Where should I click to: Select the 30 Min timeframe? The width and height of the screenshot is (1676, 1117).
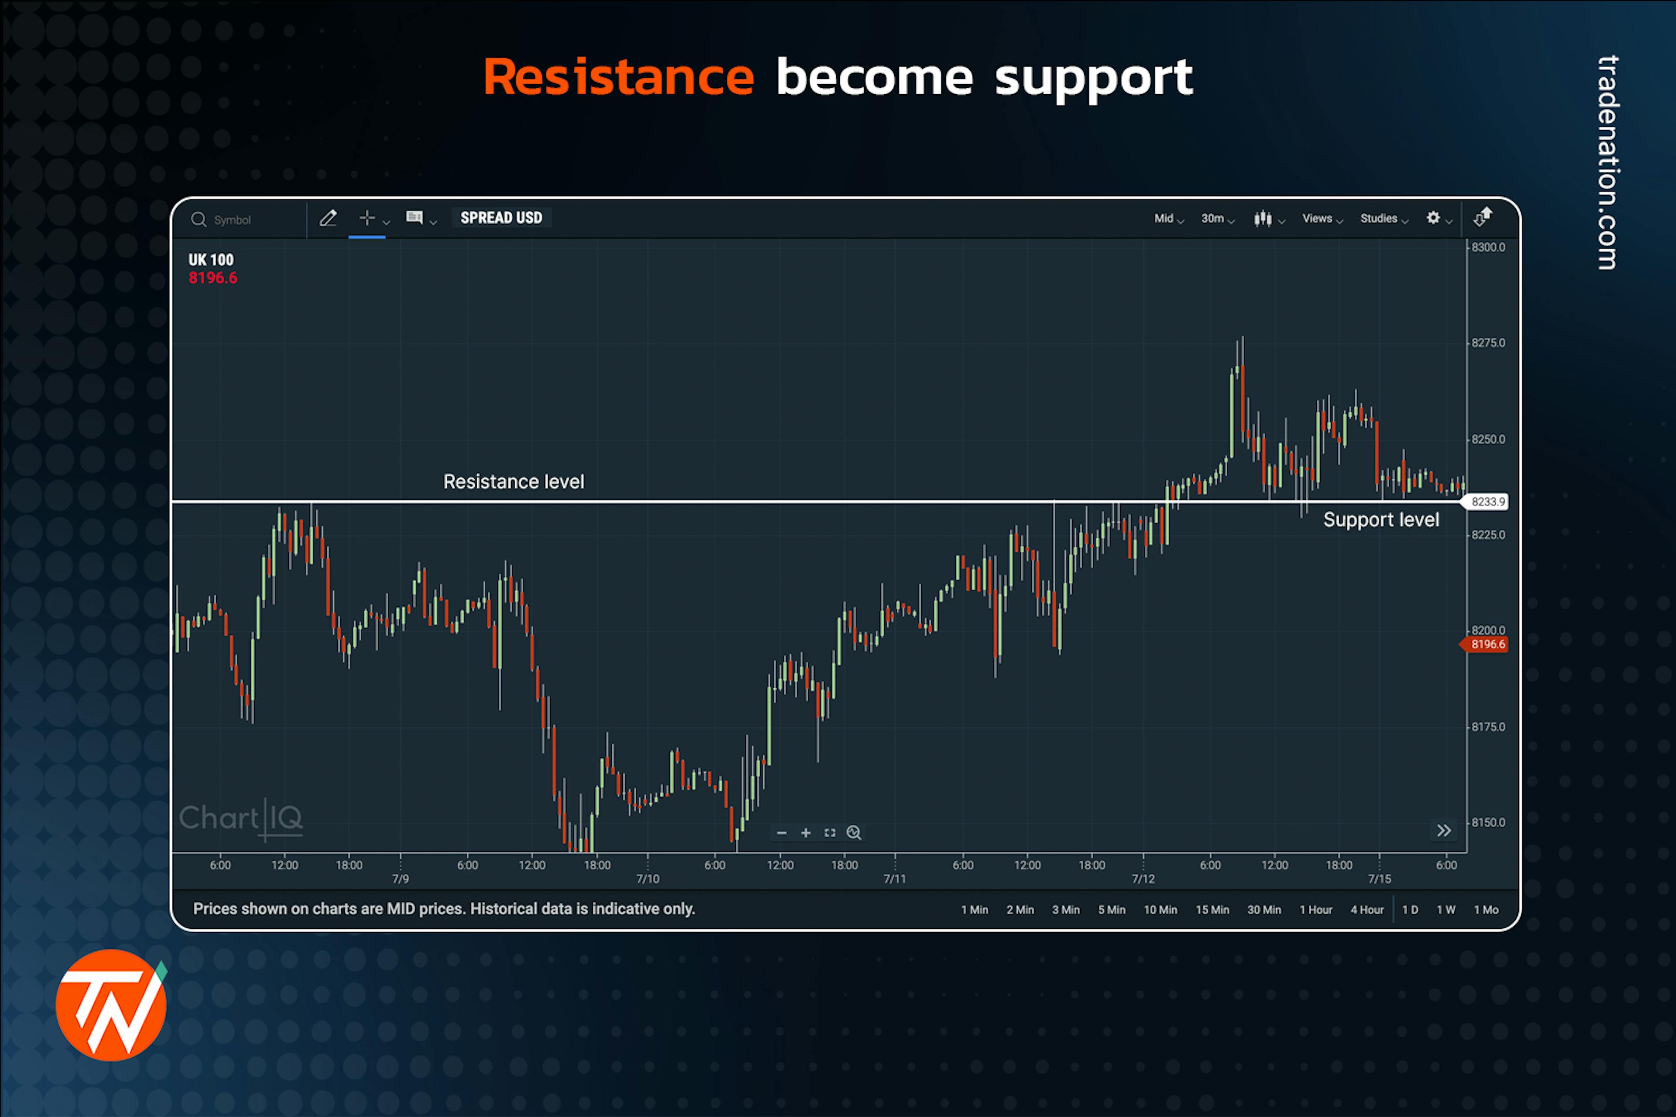1264,910
